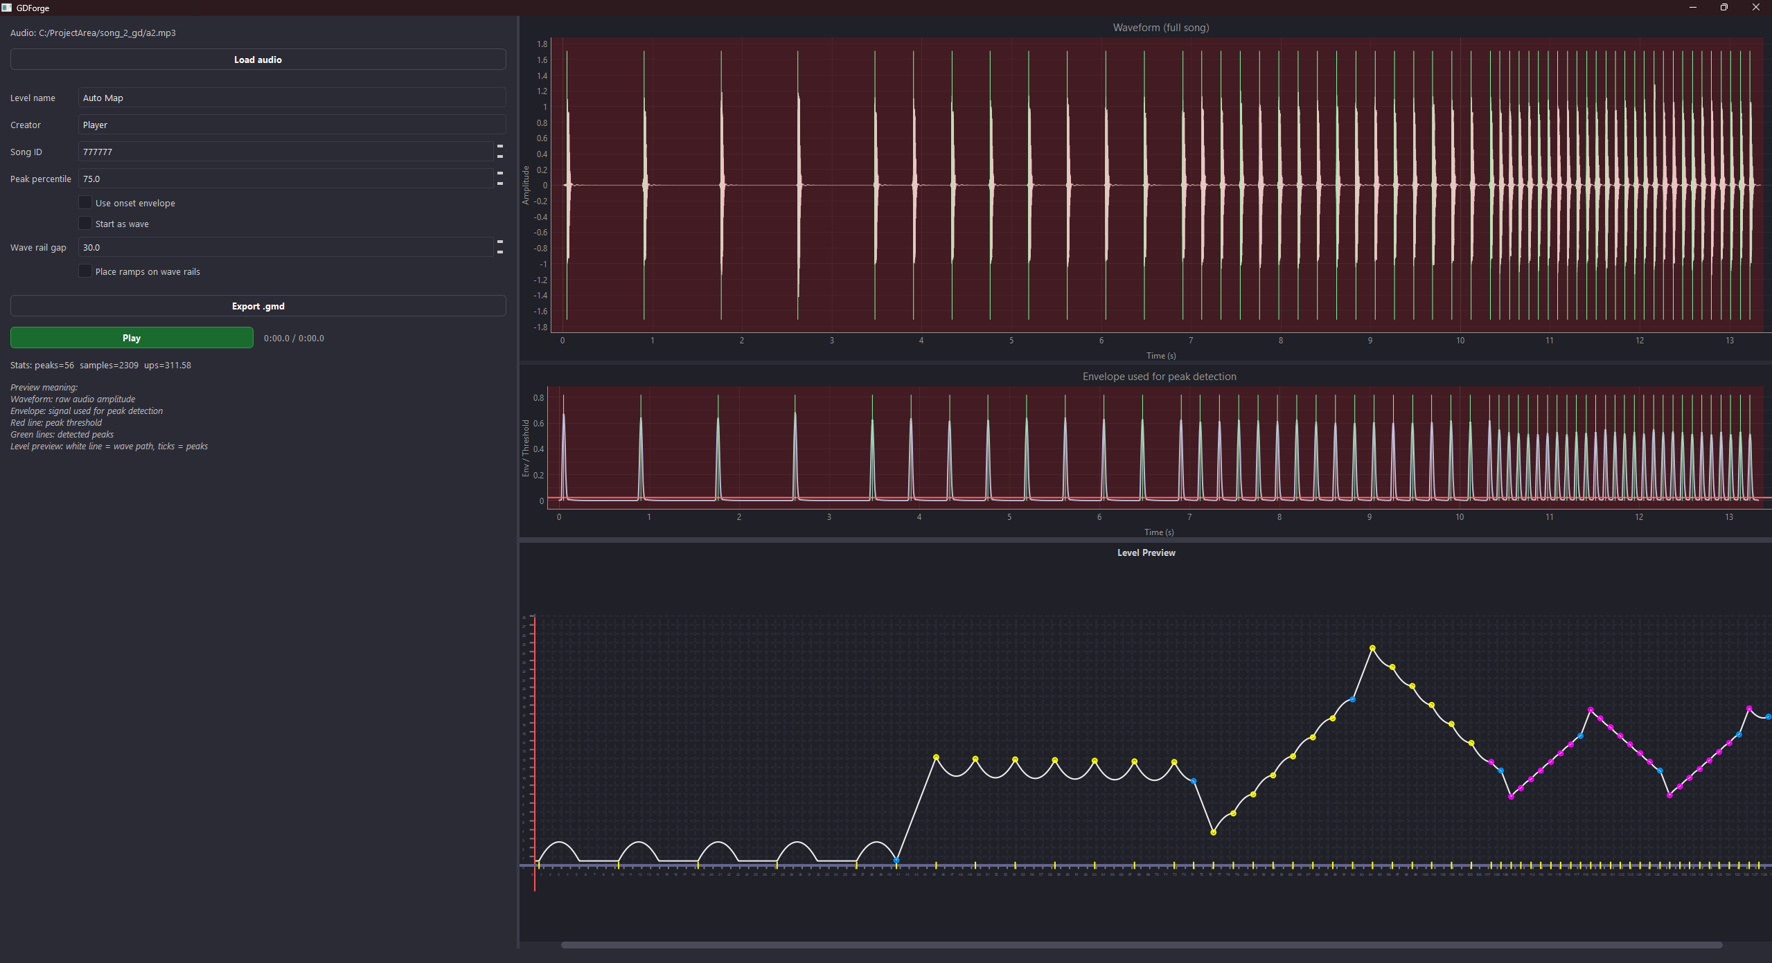
Task: Focus the Creator text field
Action: point(291,125)
